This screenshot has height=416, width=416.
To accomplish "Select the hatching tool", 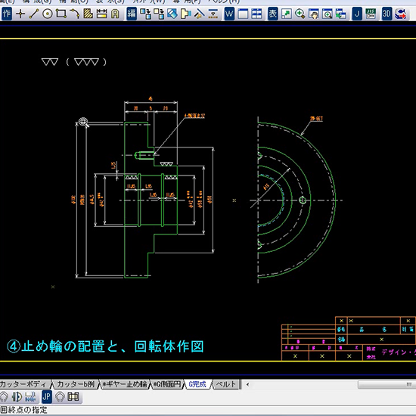I will pos(88,14).
